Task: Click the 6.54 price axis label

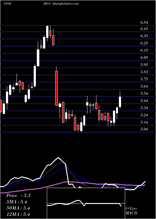Action: (x=144, y=23)
